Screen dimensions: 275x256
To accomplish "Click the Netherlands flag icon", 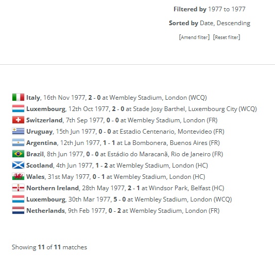I will 18,210.
